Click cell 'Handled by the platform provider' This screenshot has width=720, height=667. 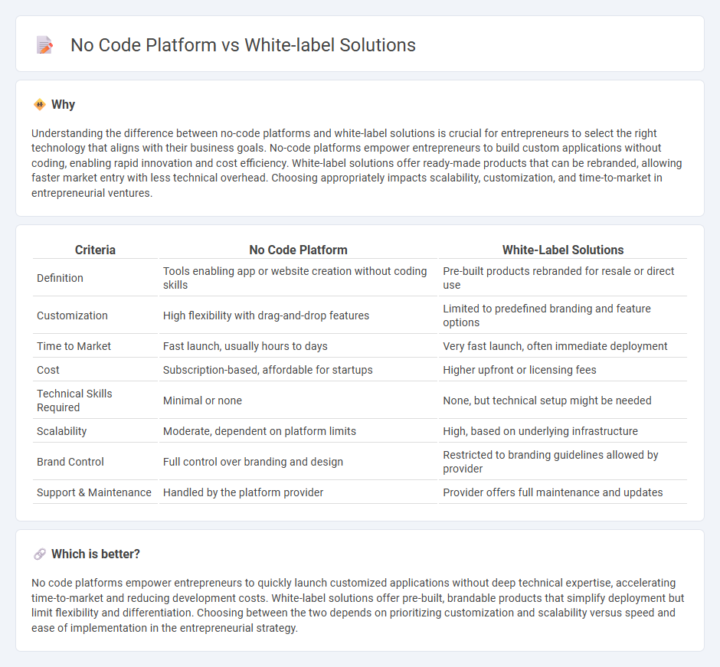(298, 492)
